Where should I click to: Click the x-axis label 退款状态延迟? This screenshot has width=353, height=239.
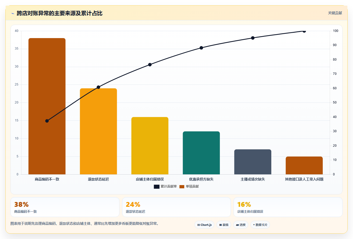click(98, 179)
